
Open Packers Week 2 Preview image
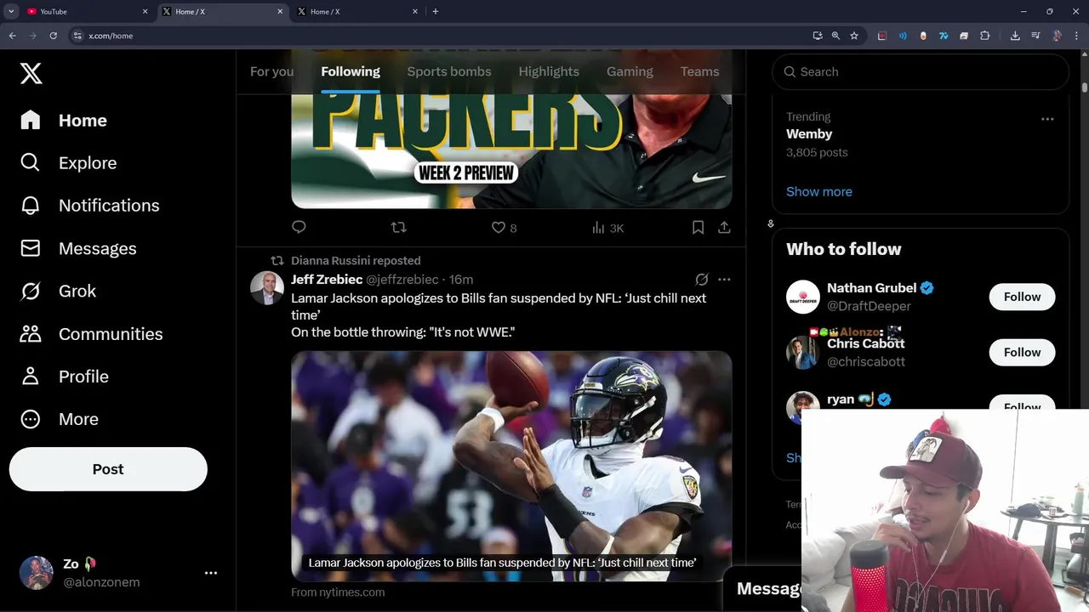coord(511,151)
